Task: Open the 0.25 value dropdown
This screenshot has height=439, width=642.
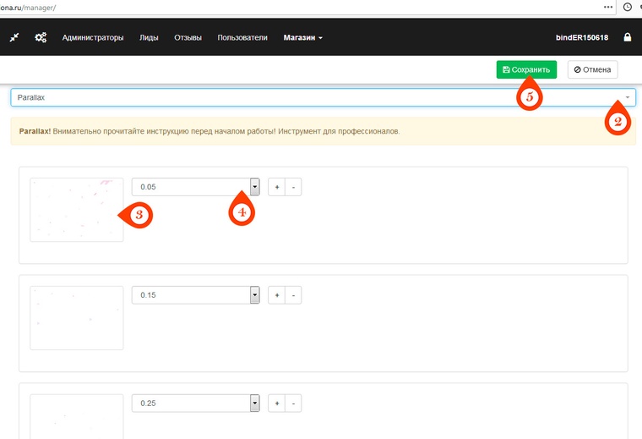Action: pyautogui.click(x=254, y=403)
